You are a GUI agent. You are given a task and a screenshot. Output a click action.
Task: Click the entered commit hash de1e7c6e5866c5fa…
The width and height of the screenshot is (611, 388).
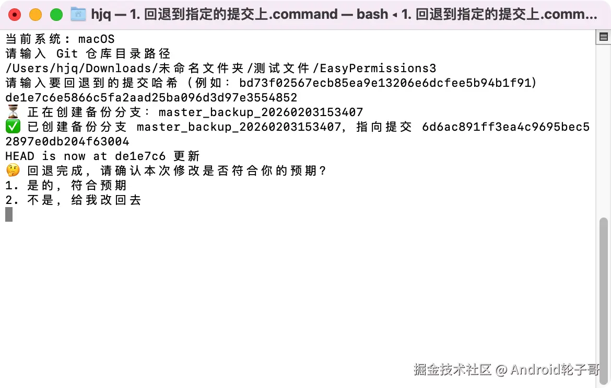click(151, 98)
